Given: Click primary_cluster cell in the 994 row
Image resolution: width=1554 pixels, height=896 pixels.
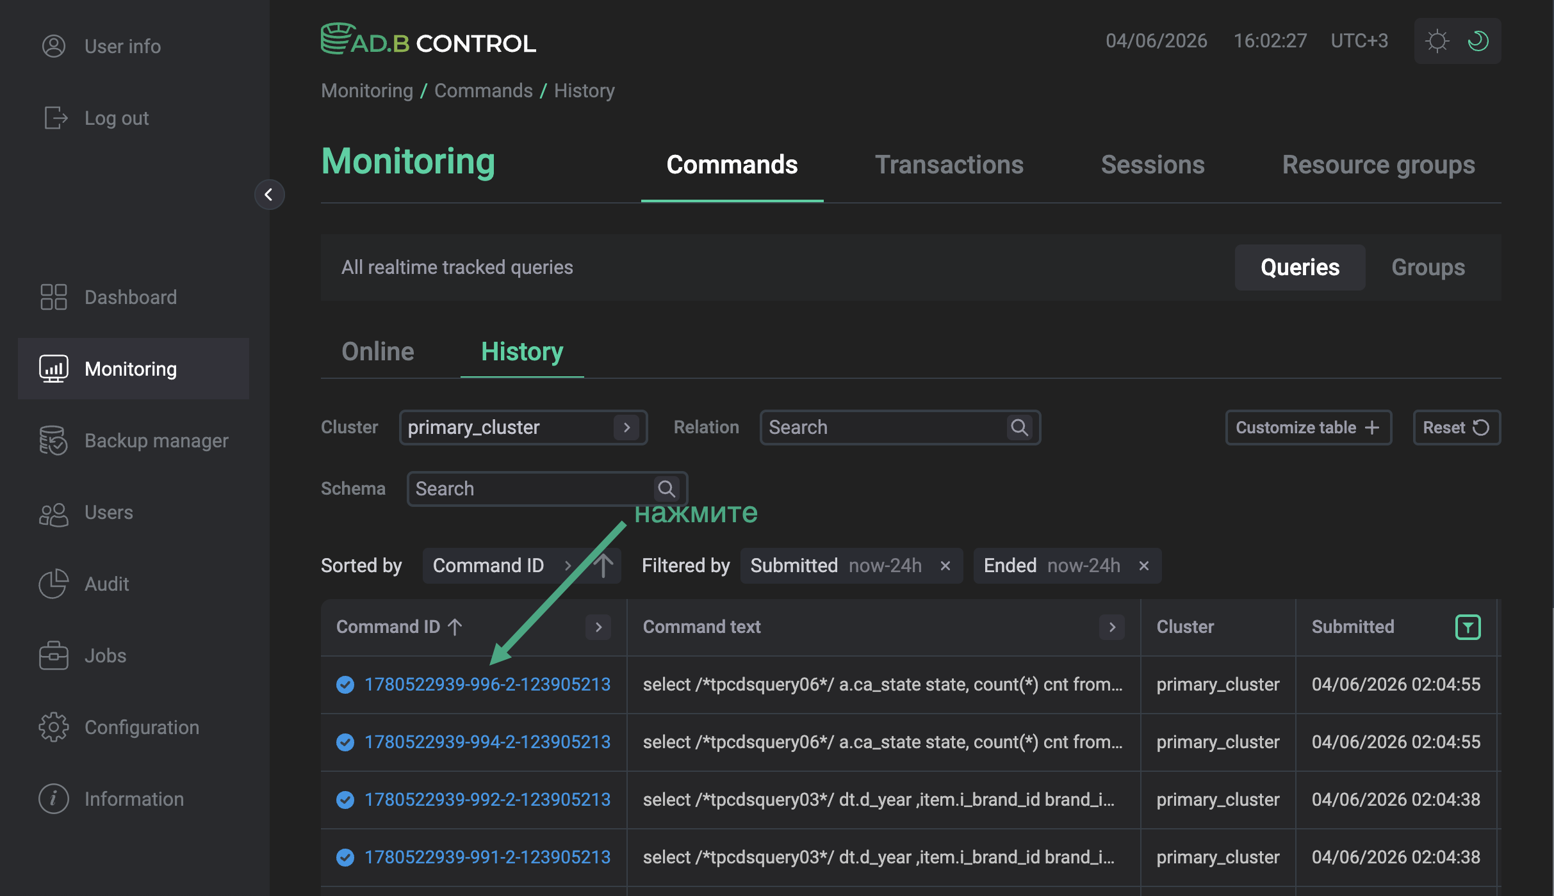Looking at the screenshot, I should 1218,742.
